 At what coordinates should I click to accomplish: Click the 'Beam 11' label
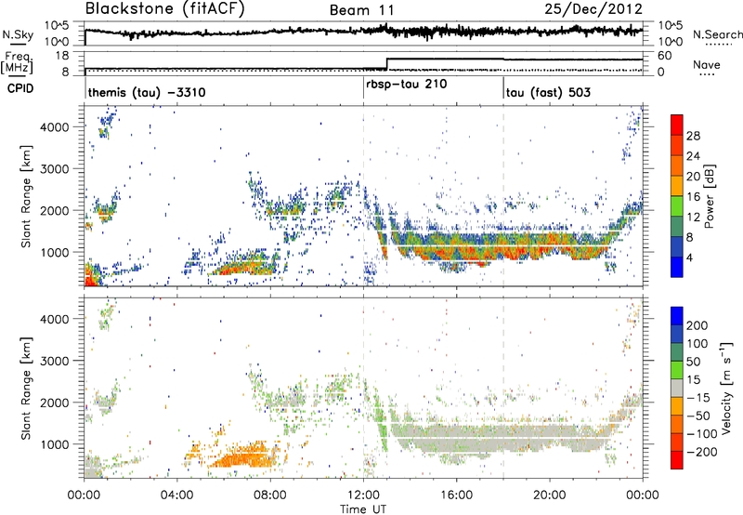coord(361,10)
